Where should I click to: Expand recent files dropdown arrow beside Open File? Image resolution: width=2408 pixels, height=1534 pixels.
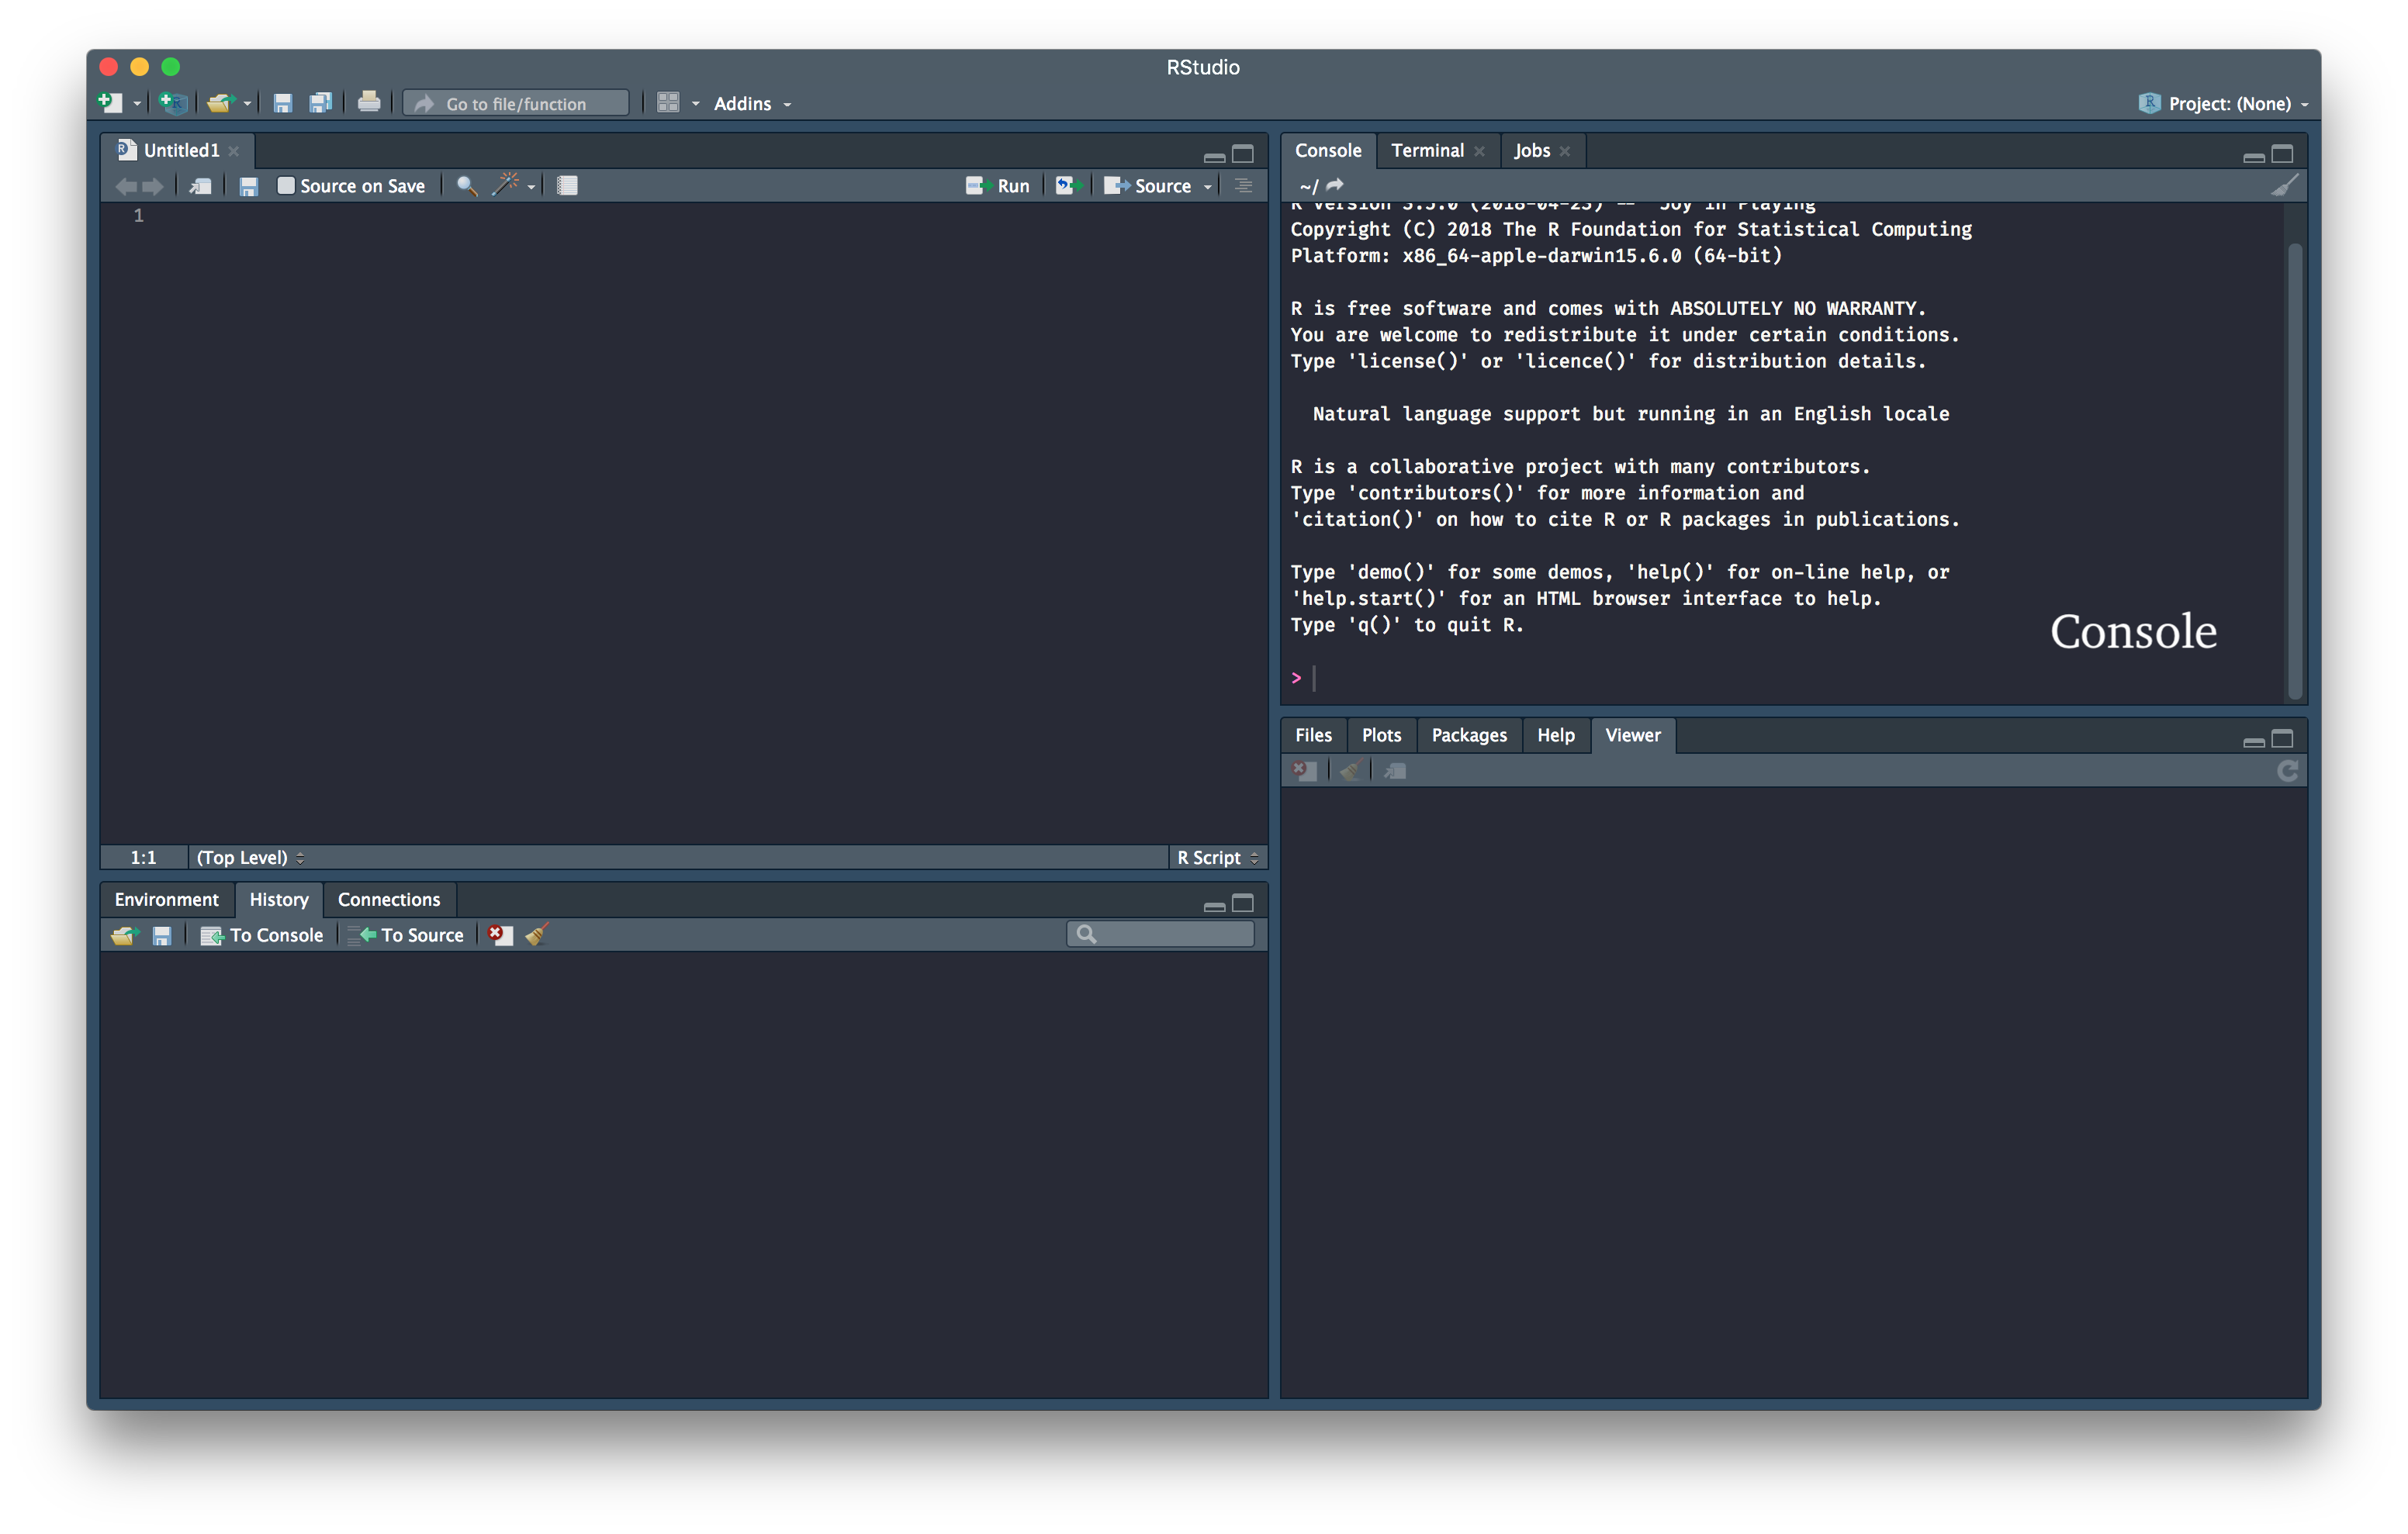pos(247,104)
